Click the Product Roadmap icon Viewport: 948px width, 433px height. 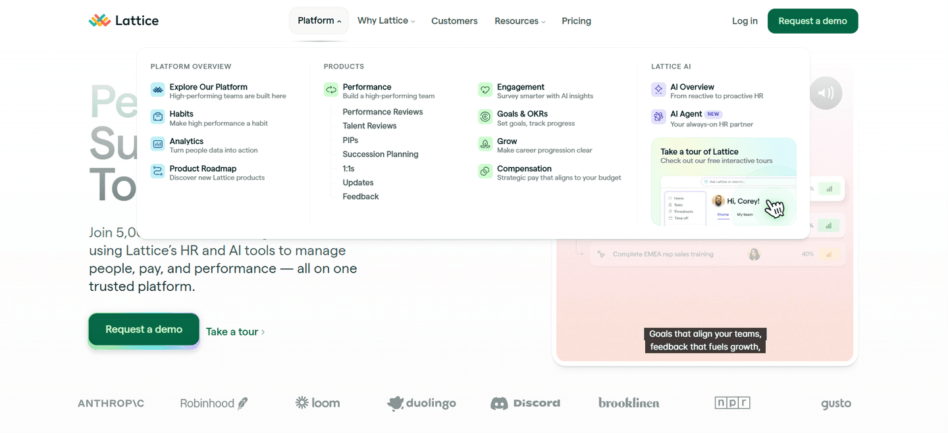click(x=157, y=171)
